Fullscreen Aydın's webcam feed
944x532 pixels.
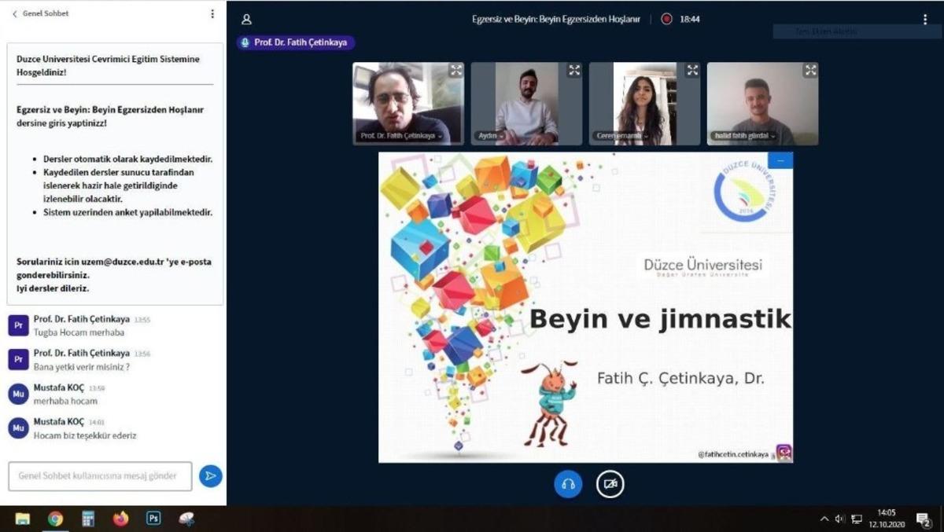coord(573,69)
